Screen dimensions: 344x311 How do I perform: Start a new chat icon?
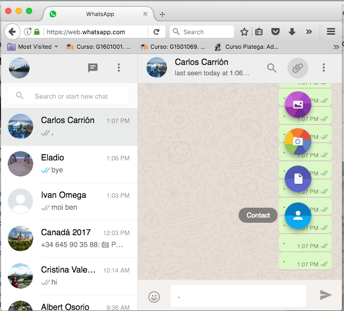93,68
